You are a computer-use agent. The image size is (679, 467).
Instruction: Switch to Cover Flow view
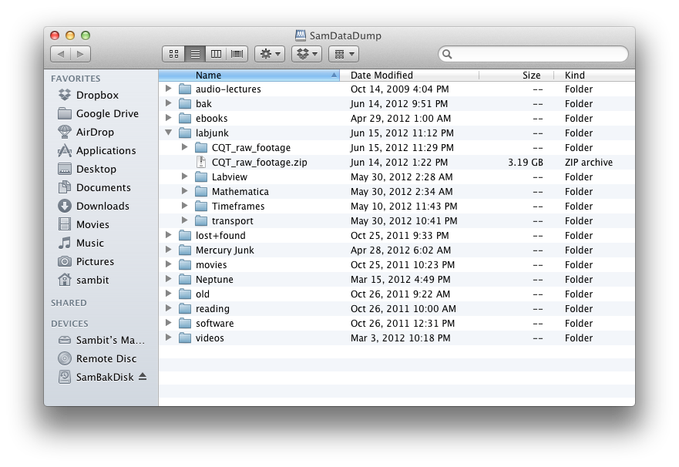pos(235,53)
